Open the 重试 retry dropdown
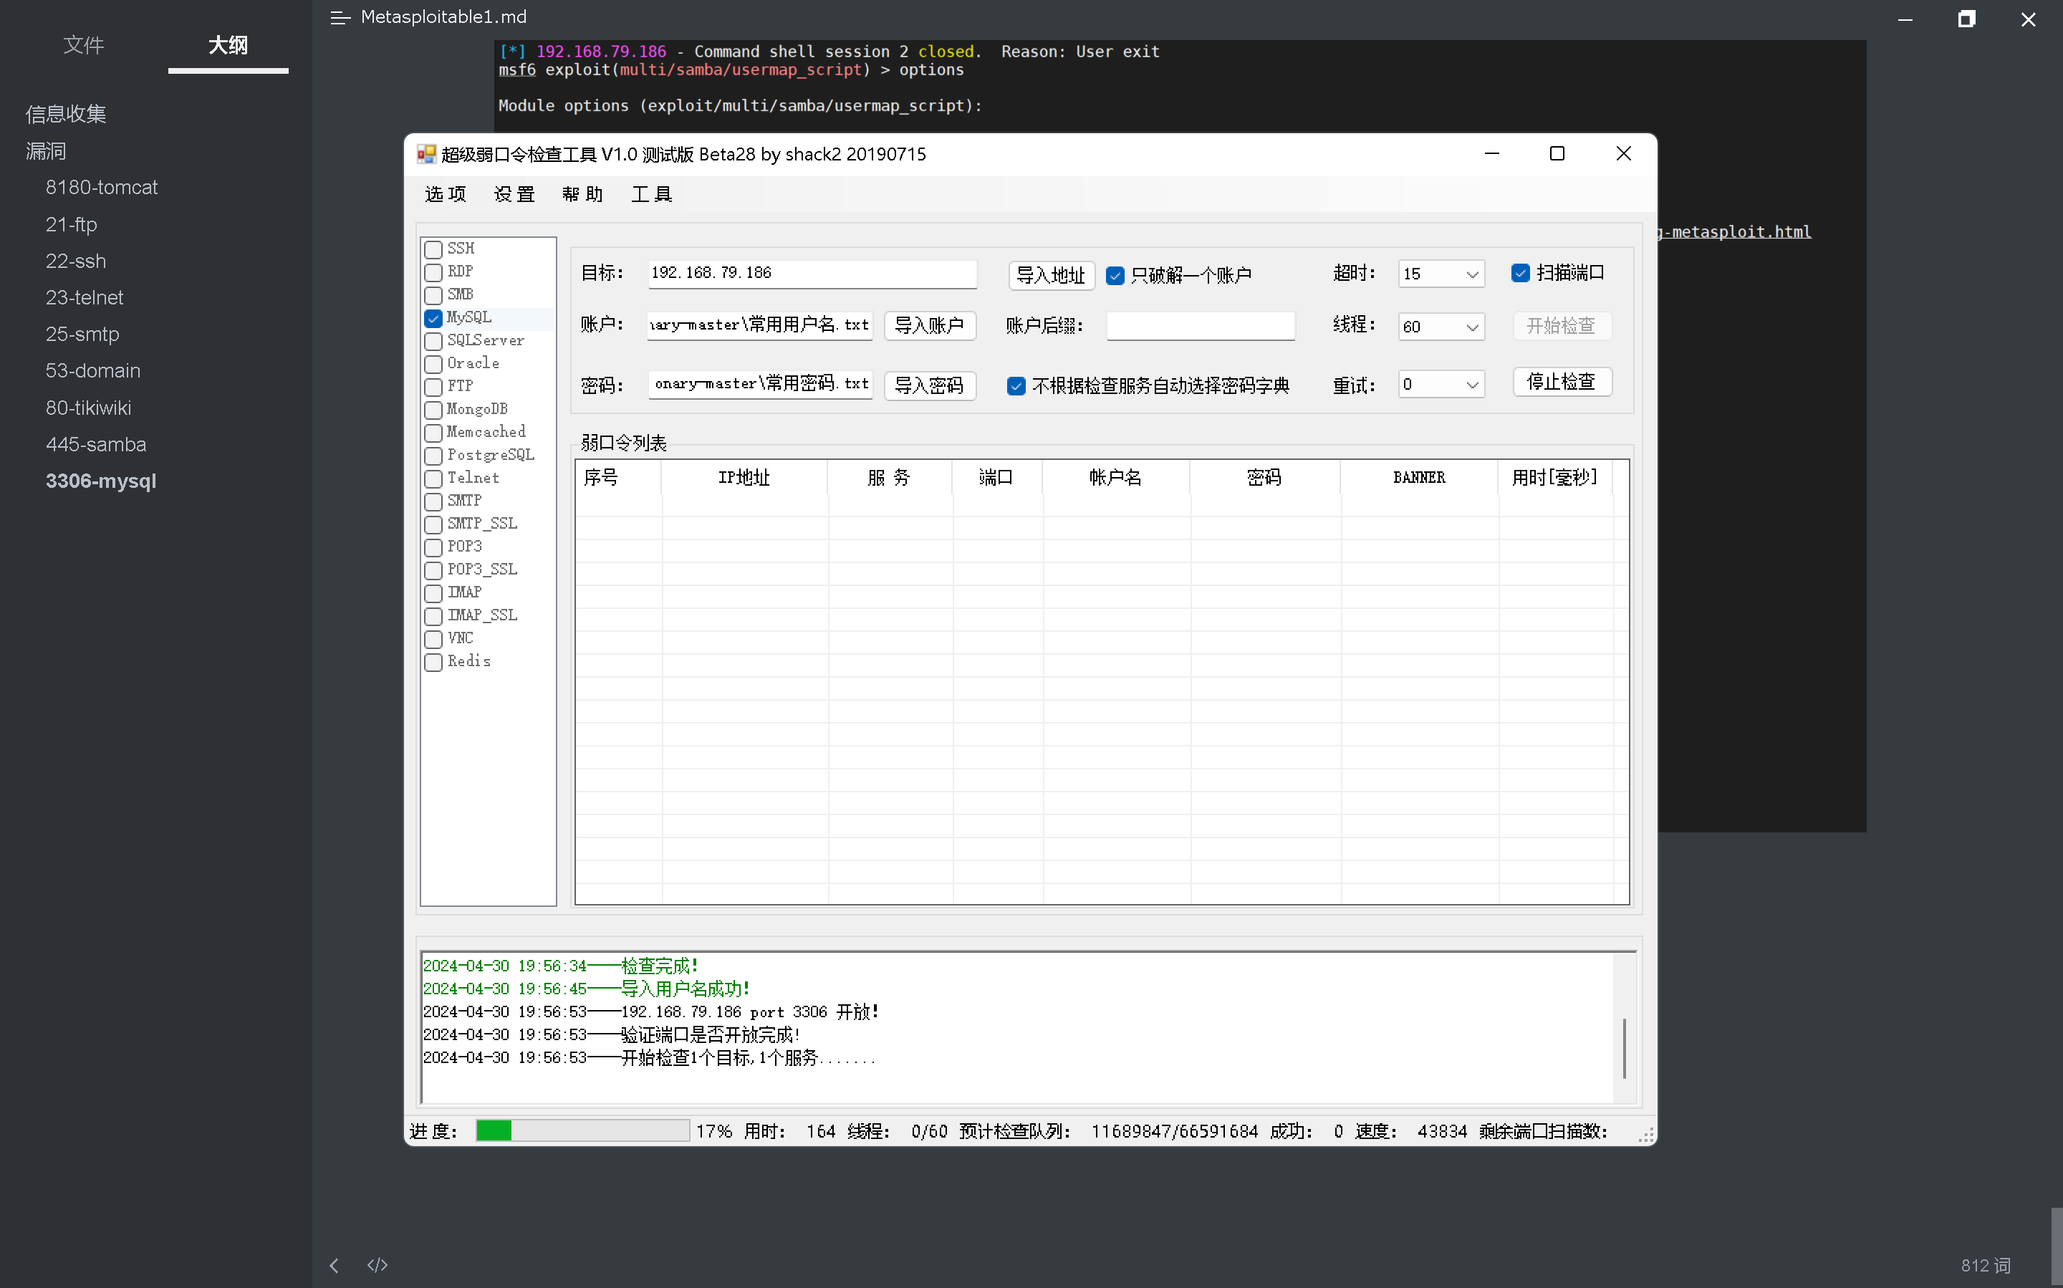Image resolution: width=2063 pixels, height=1288 pixels. [x=1471, y=385]
